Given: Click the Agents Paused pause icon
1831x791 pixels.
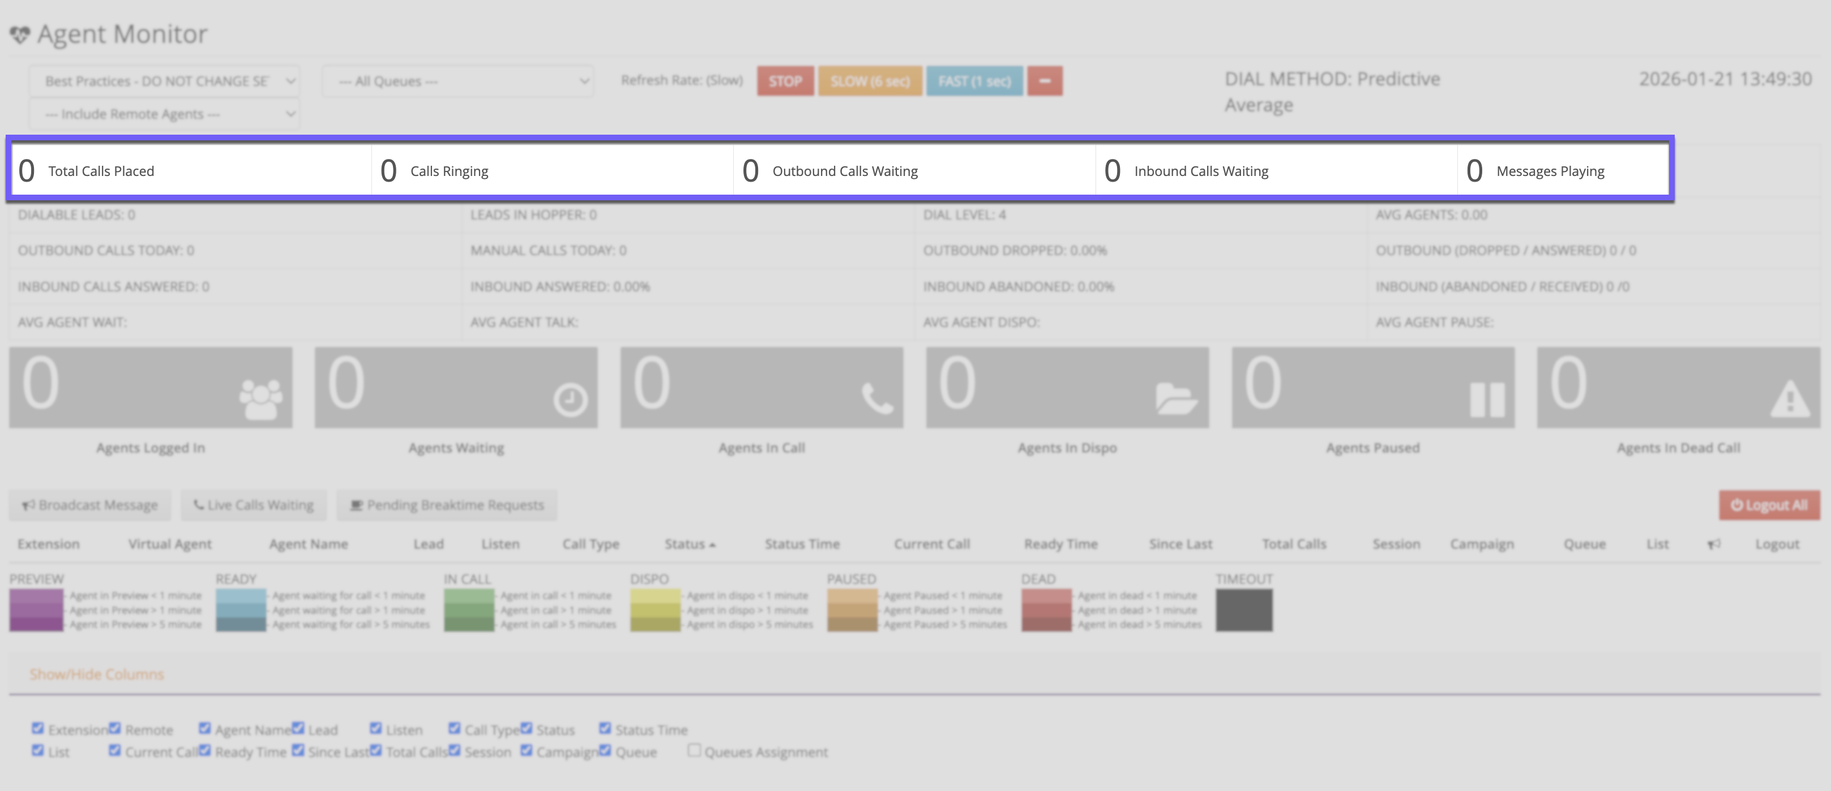Looking at the screenshot, I should coord(1487,400).
